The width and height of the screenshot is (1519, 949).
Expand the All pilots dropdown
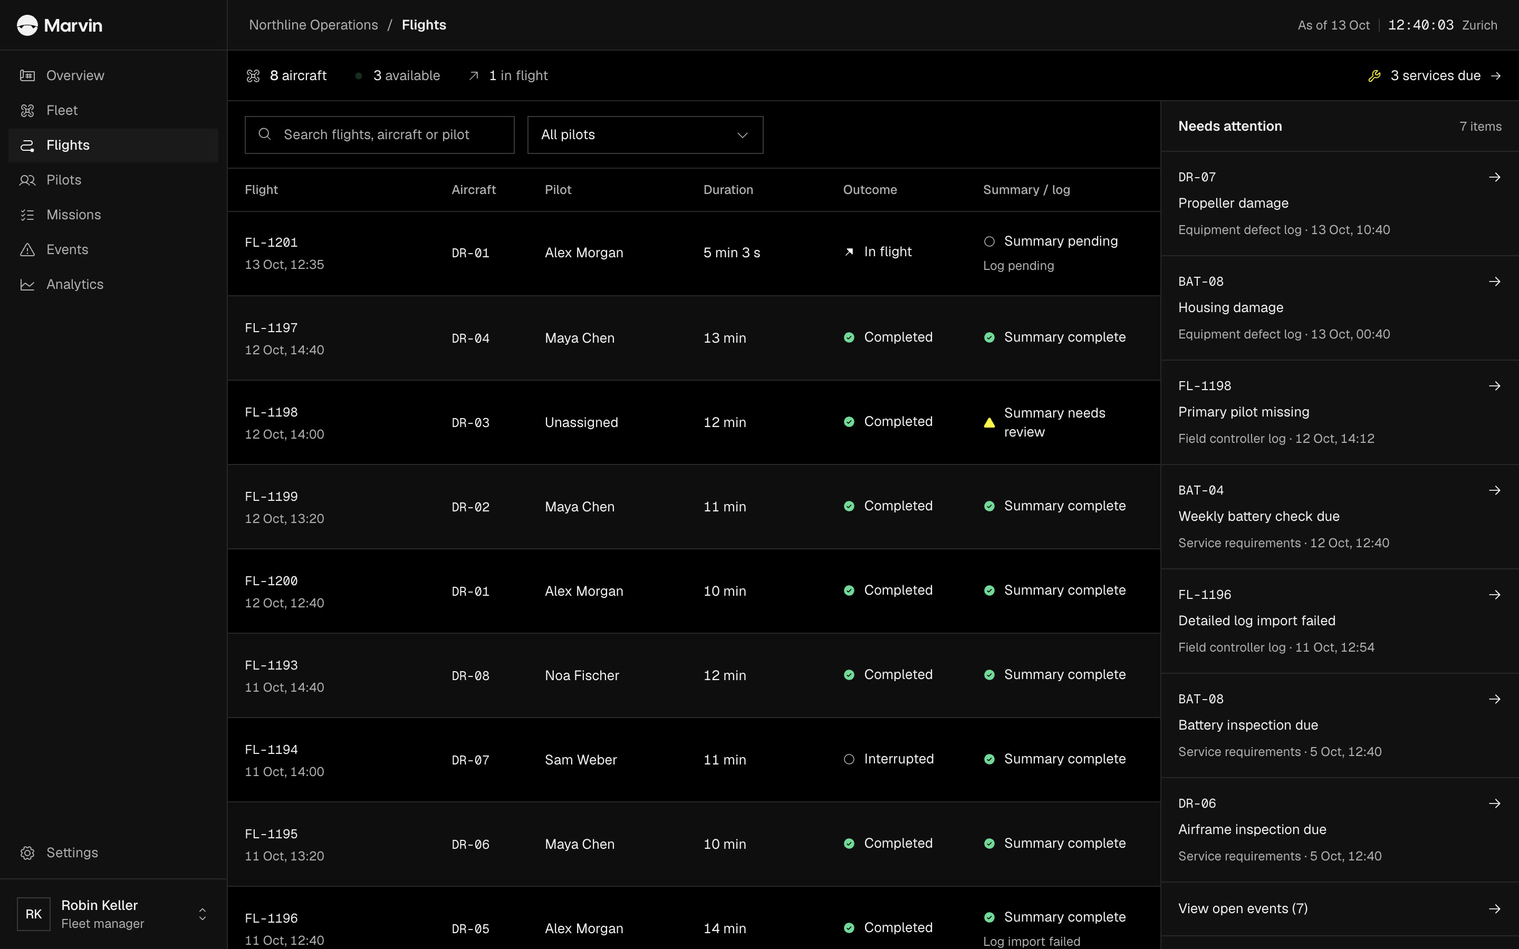(645, 135)
